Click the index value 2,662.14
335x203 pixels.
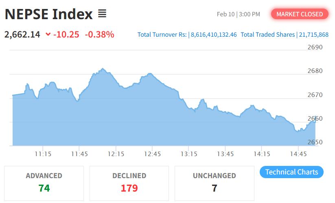(x=22, y=35)
